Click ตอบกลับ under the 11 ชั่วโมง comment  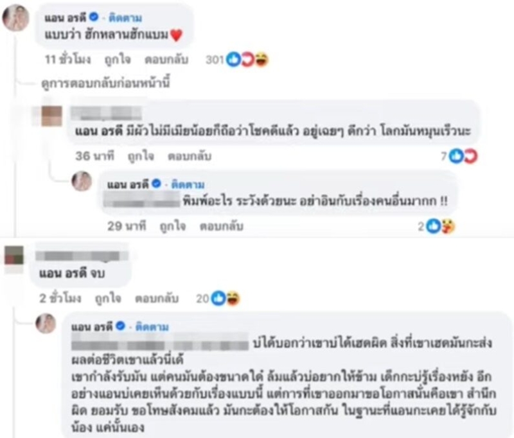166,60
